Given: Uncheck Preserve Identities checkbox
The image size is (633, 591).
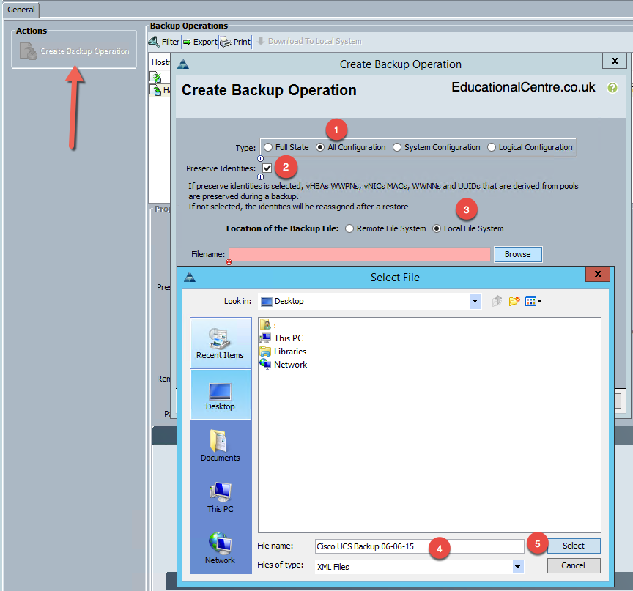Looking at the screenshot, I should [267, 168].
